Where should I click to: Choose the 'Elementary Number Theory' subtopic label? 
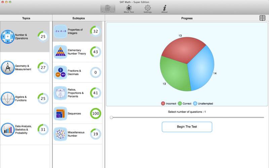(77, 52)
